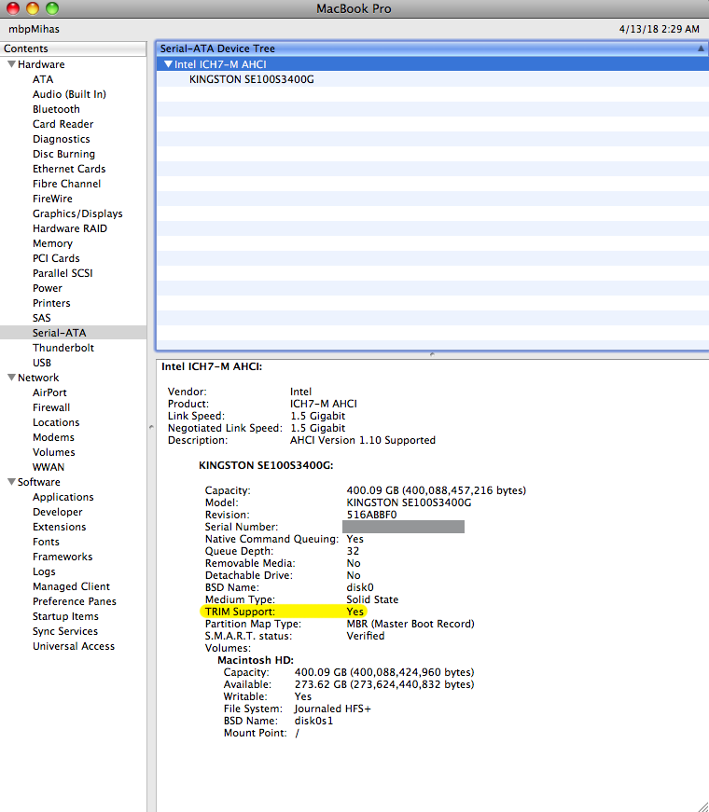Image resolution: width=709 pixels, height=812 pixels.
Task: Select the Intel ICH7-M AHCI row
Action: pyautogui.click(x=432, y=64)
